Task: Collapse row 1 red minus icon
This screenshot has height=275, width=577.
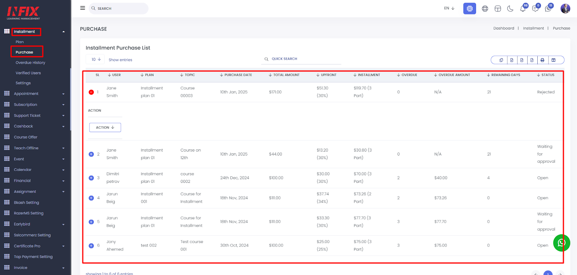Action: click(x=91, y=92)
